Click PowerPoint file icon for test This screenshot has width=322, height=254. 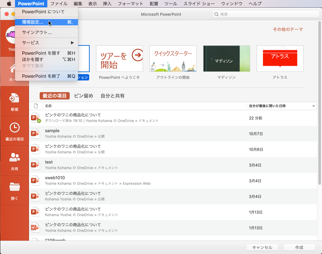35,165
